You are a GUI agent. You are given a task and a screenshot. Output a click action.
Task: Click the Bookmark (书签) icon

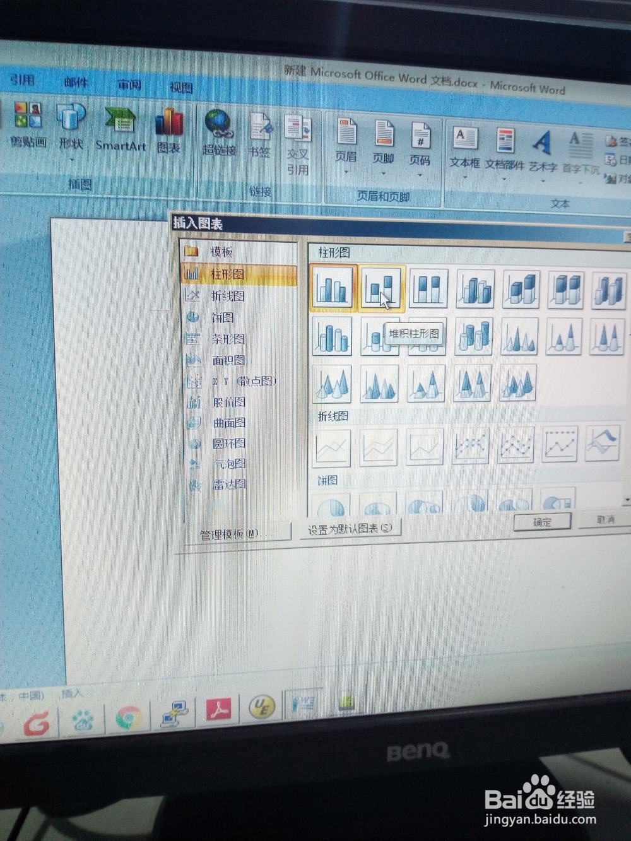(259, 135)
